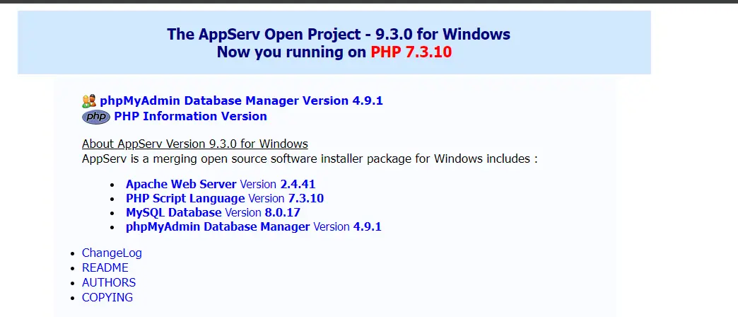This screenshot has width=738, height=317.
Task: Click the underlined About AppServ Version heading
Action: [x=195, y=144]
